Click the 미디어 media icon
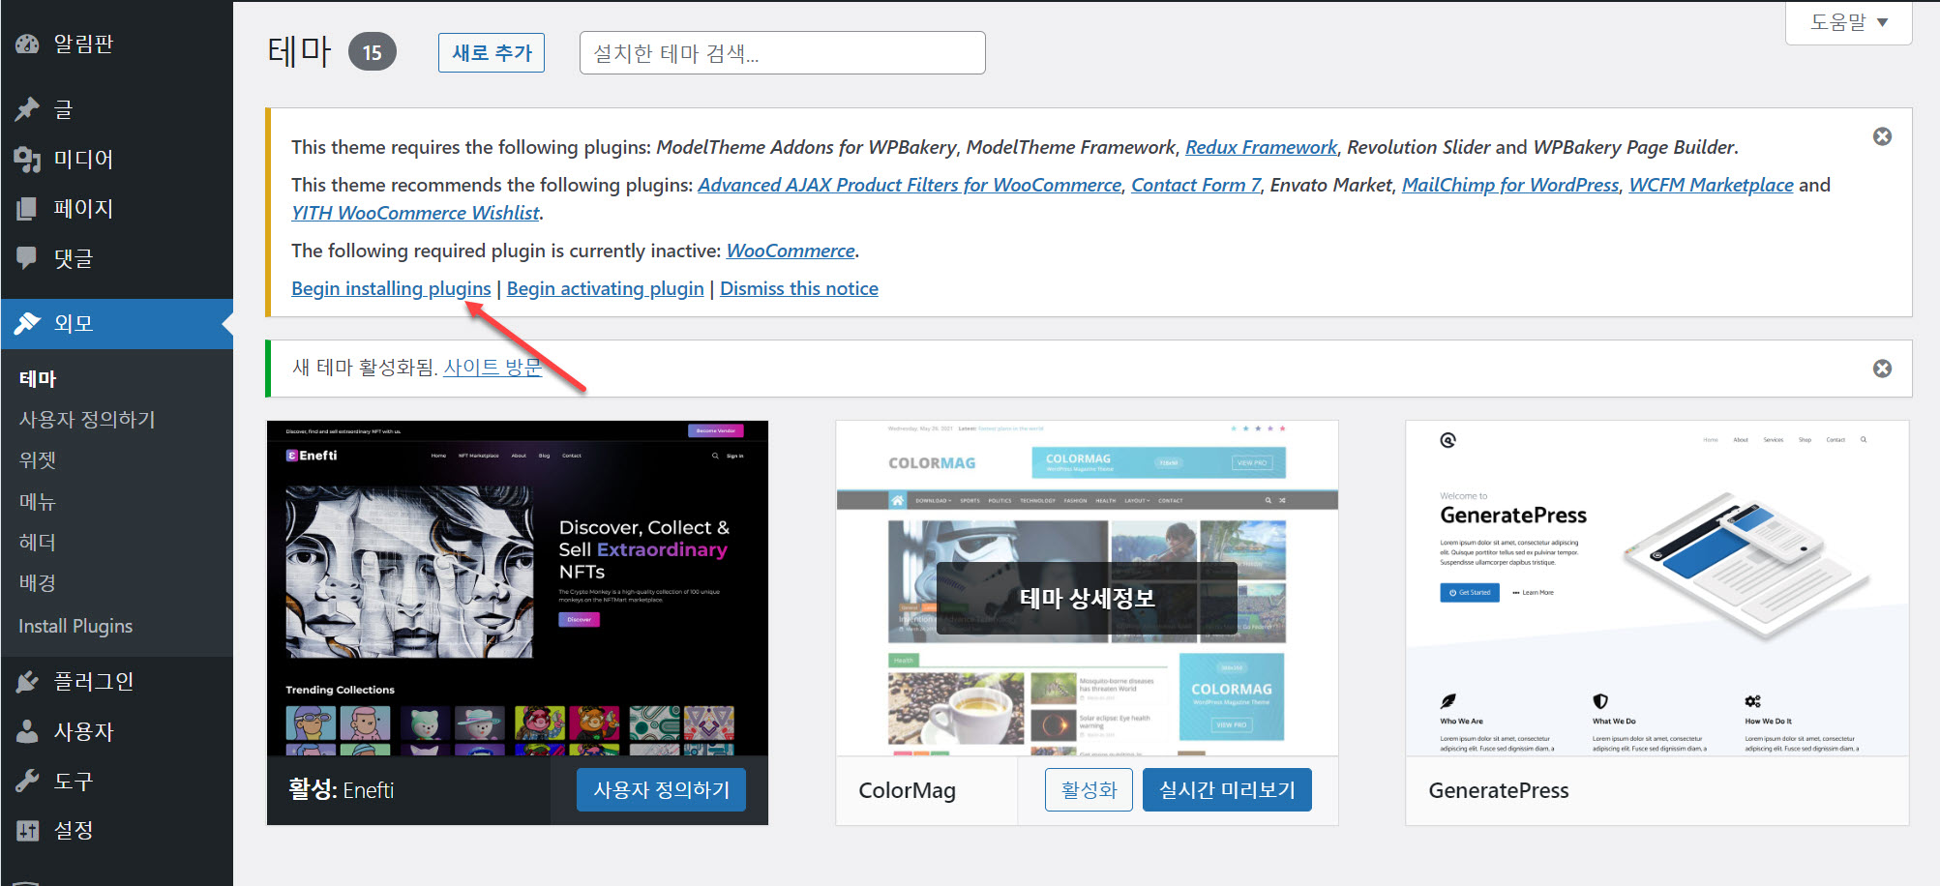The height and width of the screenshot is (886, 1940). point(27,159)
